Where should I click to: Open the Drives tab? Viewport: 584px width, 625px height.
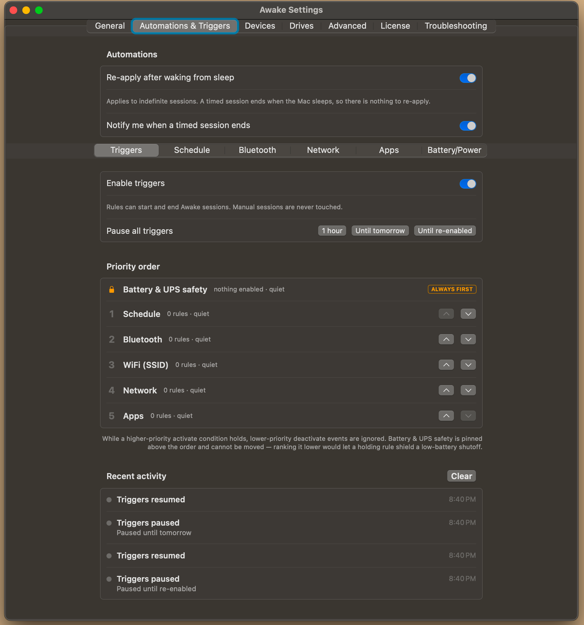point(301,26)
